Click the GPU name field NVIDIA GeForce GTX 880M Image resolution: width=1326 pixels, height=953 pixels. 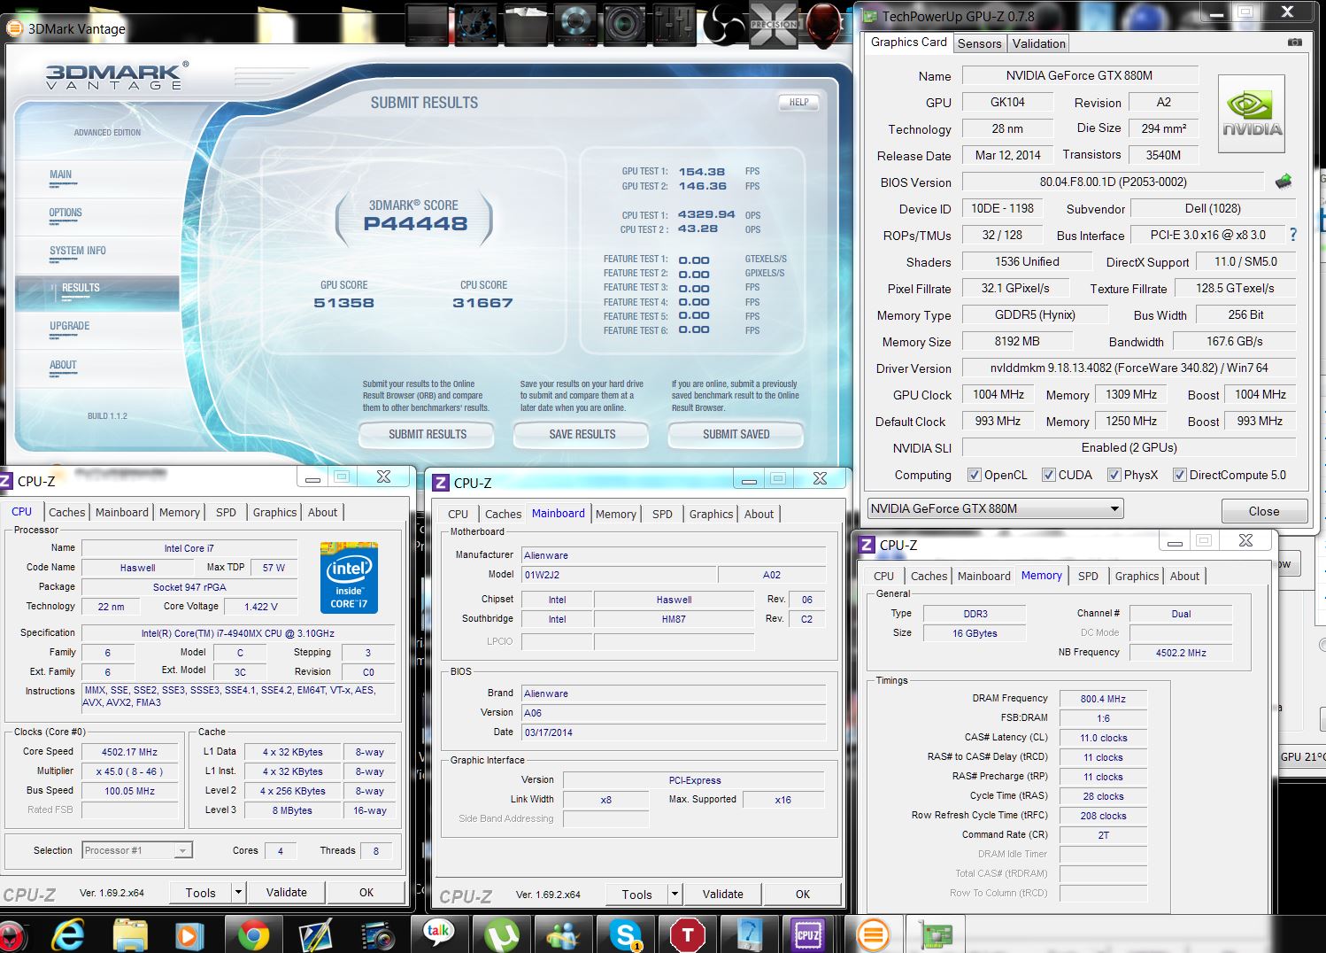tap(1080, 75)
